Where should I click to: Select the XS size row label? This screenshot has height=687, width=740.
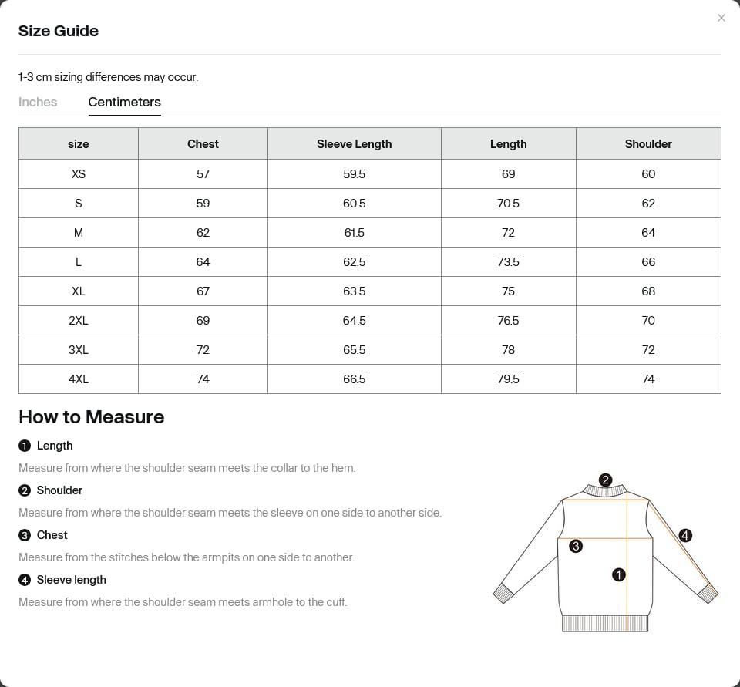tap(79, 174)
